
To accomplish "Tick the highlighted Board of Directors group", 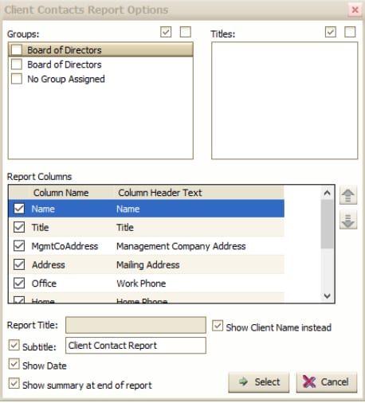I will tap(17, 49).
